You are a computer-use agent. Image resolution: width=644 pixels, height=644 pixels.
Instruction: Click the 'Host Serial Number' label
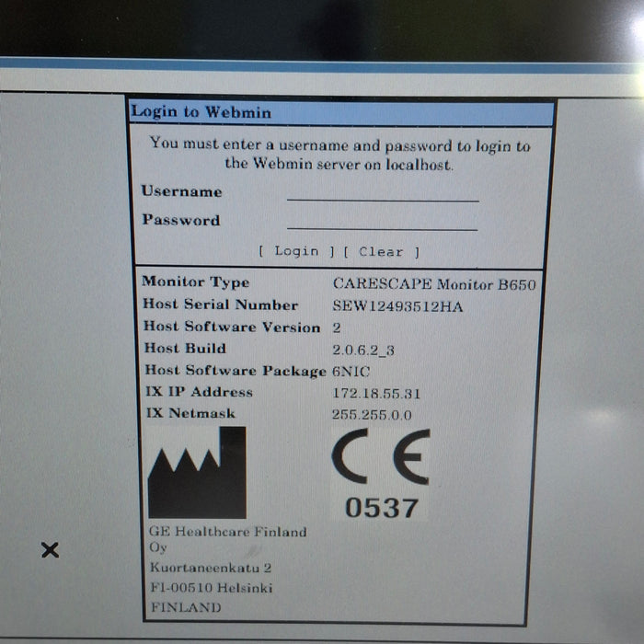coord(220,305)
